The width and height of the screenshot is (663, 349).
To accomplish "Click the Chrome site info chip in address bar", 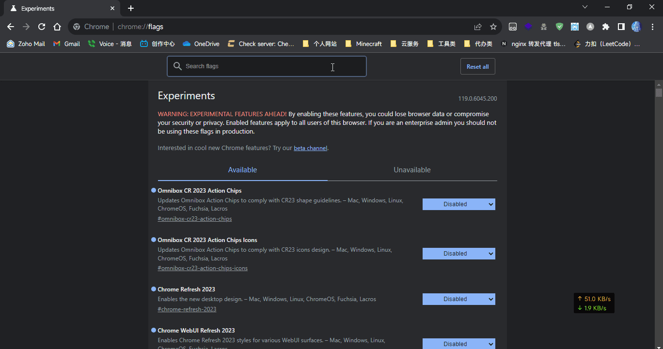I will [91, 27].
